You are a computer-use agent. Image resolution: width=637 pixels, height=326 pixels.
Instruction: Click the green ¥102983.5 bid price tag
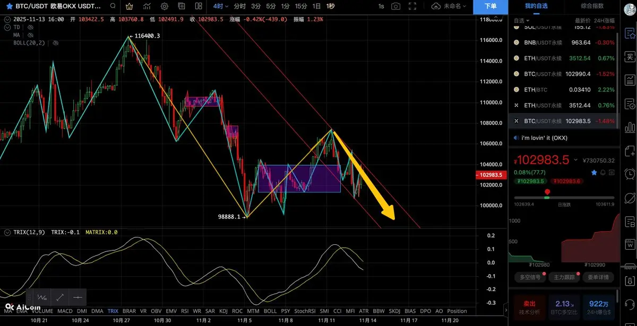[531, 181]
